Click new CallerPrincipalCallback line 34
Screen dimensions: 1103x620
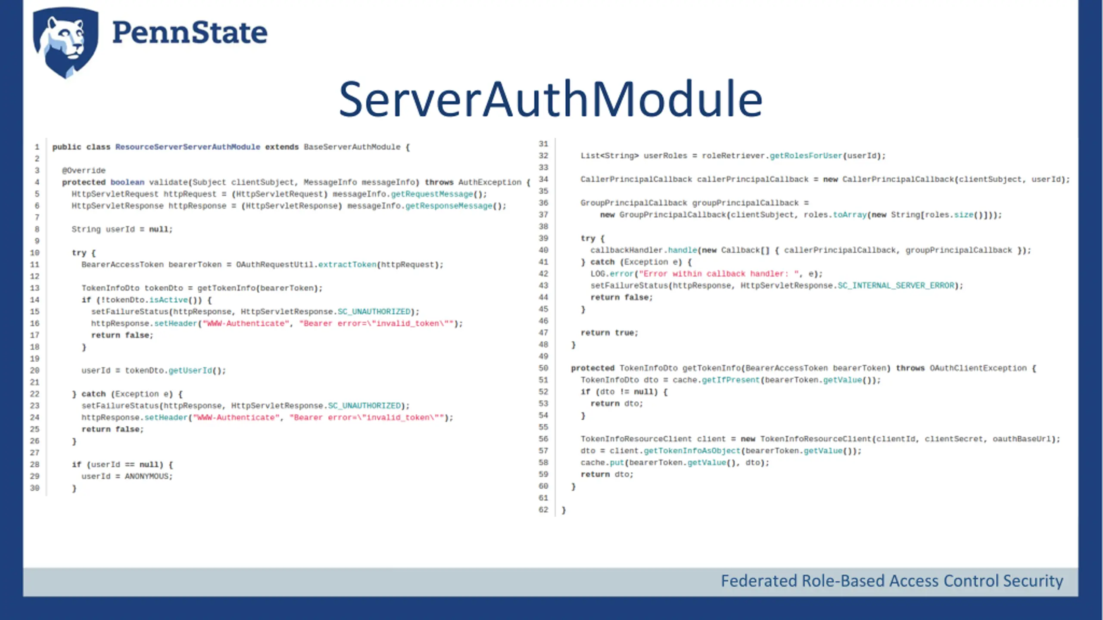coord(946,180)
